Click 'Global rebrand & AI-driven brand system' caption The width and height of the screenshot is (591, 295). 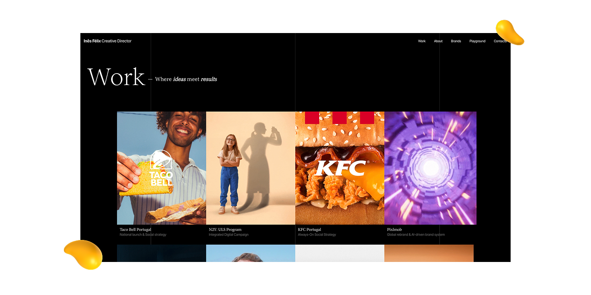click(x=416, y=235)
